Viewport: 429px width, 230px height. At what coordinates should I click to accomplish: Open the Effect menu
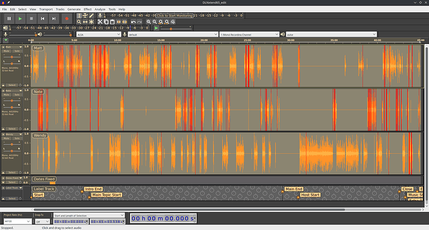point(88,9)
